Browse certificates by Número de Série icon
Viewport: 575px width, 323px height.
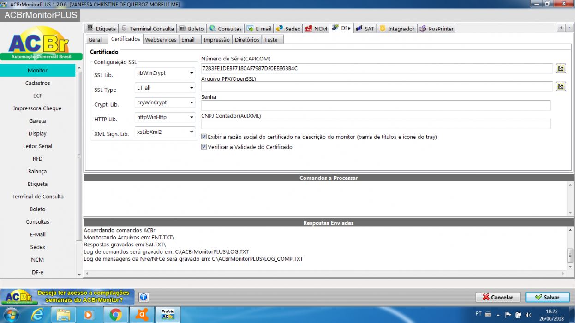561,68
